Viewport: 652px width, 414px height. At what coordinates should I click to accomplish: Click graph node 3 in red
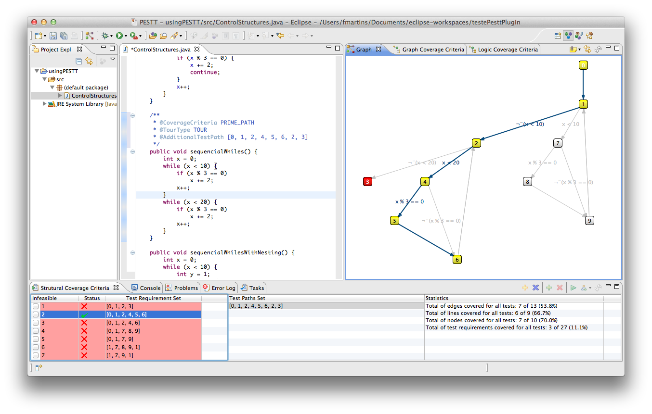(368, 181)
